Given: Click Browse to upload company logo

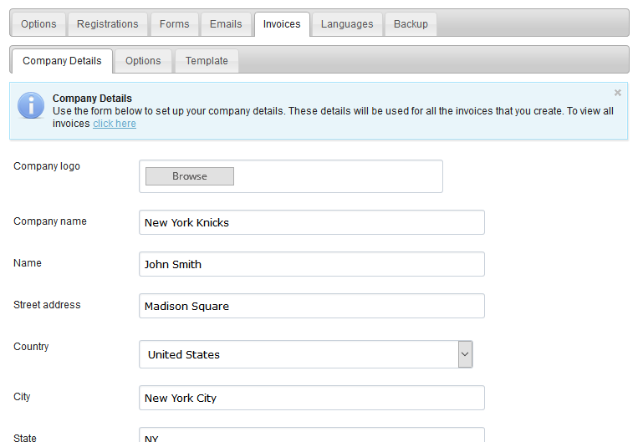Looking at the screenshot, I should [190, 176].
